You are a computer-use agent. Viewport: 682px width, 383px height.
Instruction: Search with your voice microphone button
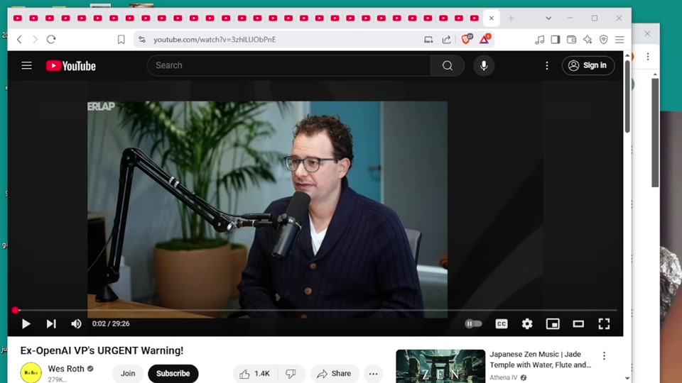pyautogui.click(x=484, y=66)
